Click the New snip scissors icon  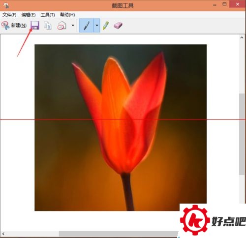click(5, 26)
